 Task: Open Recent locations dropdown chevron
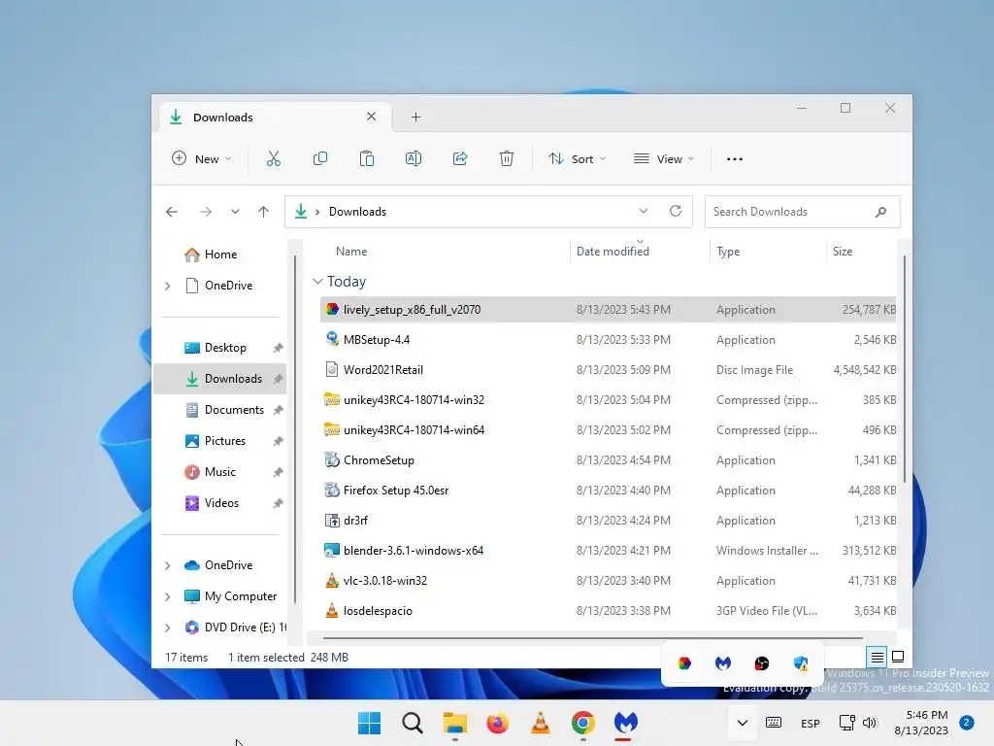[235, 212]
